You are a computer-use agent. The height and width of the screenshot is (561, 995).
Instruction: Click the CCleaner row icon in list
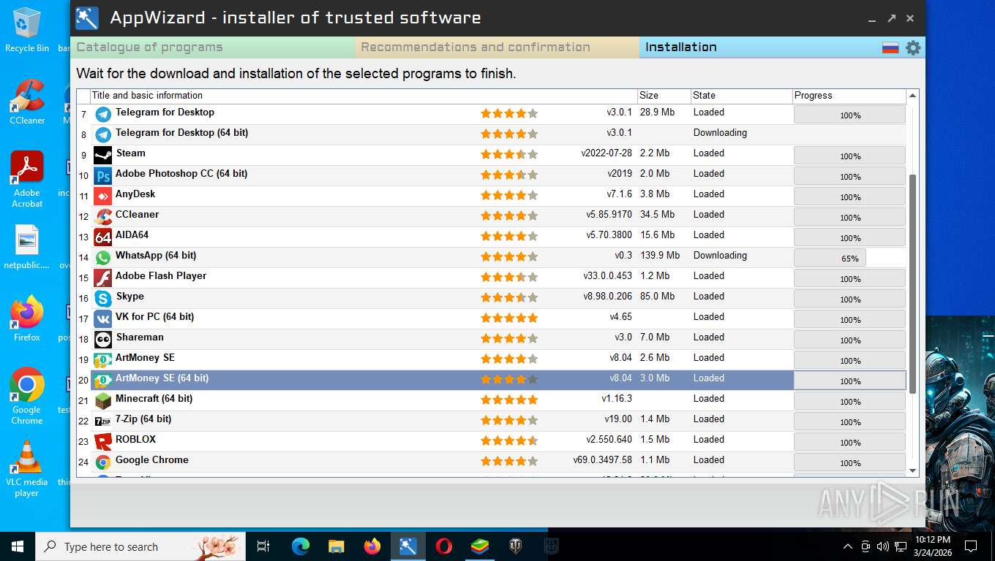click(103, 216)
